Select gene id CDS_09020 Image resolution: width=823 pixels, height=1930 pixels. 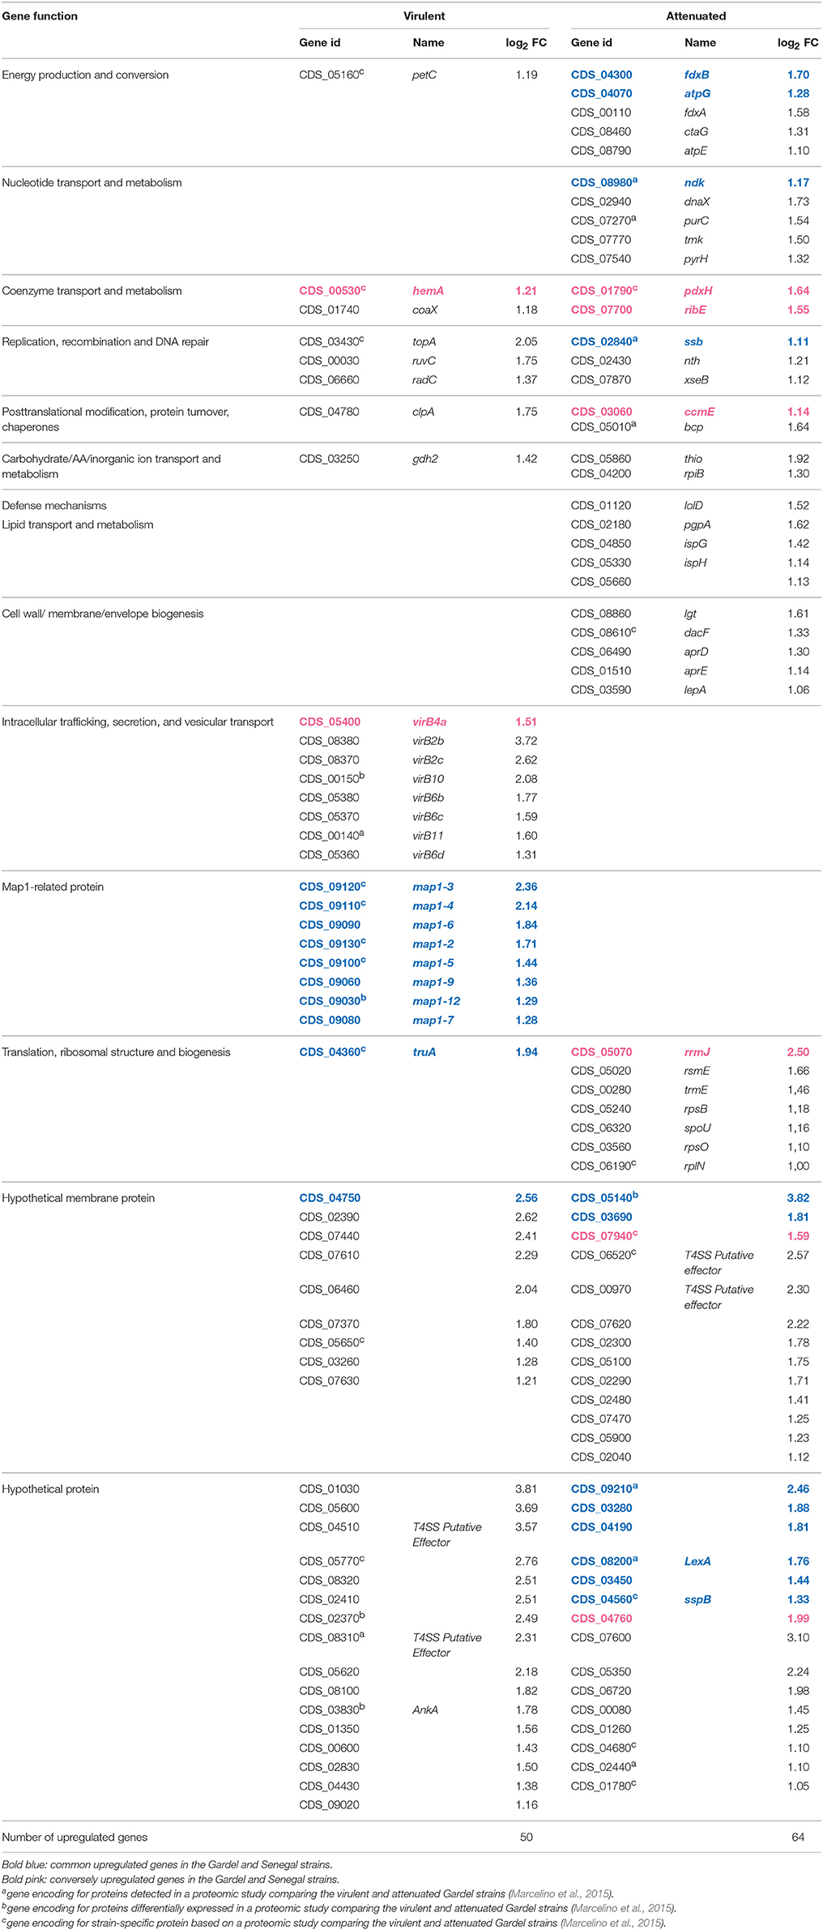(329, 1805)
